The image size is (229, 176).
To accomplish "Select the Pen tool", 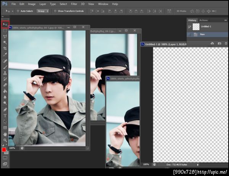I will tap(5, 109).
